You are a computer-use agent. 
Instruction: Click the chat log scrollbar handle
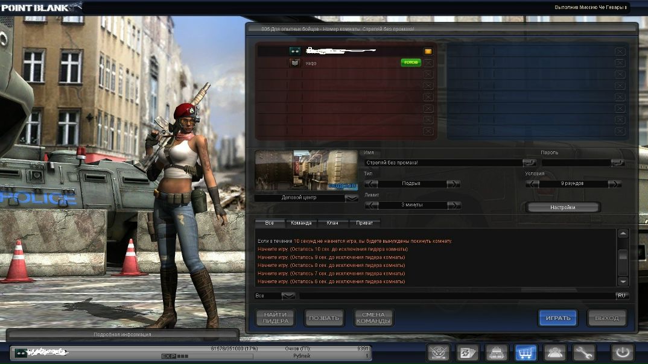pyautogui.click(x=623, y=255)
